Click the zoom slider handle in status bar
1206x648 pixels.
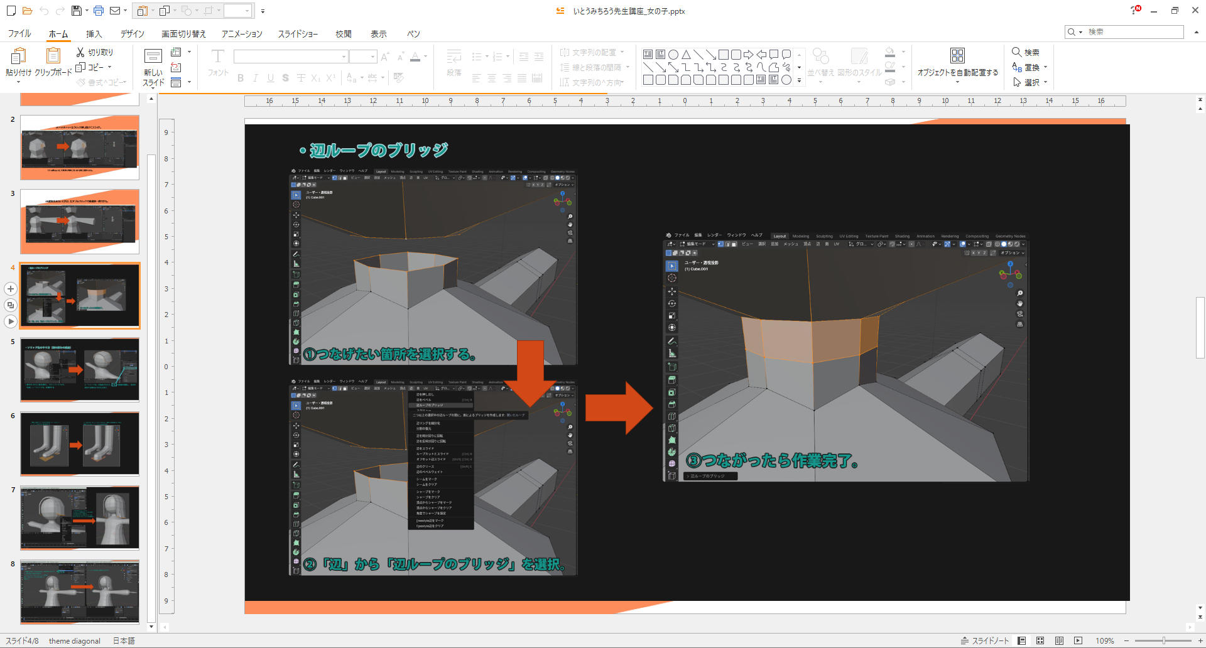(1164, 641)
